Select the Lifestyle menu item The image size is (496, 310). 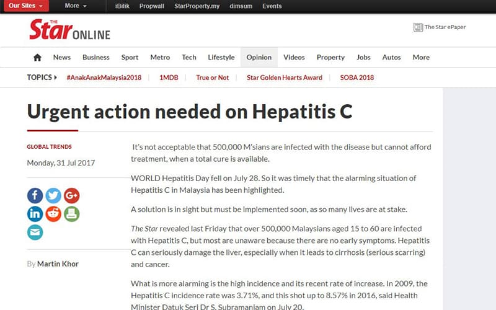(221, 57)
